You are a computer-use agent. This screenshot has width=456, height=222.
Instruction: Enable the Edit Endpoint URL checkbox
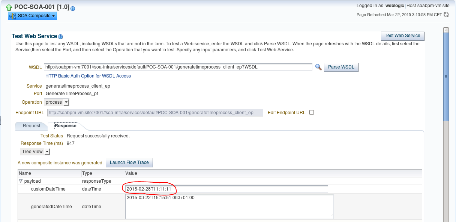click(x=311, y=113)
